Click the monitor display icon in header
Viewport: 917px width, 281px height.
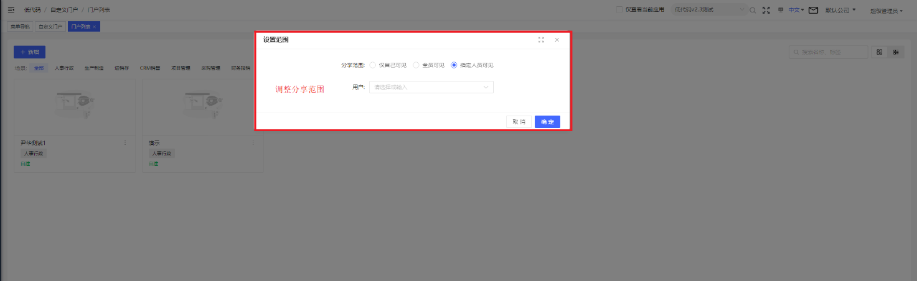(x=781, y=10)
